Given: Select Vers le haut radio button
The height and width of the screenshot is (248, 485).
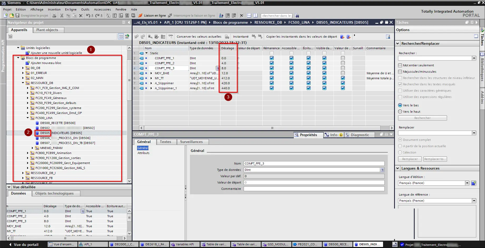Looking at the screenshot, I should [x=400, y=112].
